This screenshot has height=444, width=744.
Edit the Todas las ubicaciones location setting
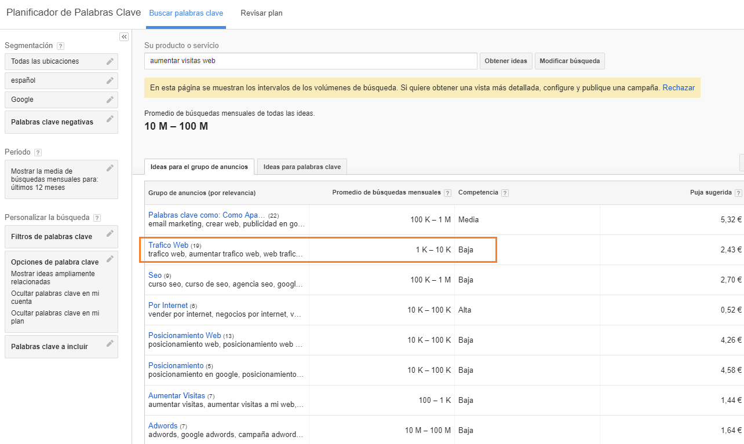tap(110, 61)
